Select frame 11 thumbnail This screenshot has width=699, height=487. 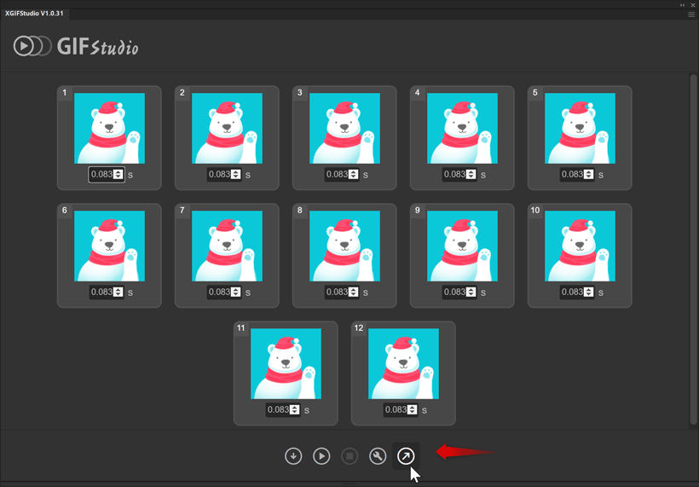coord(286,364)
